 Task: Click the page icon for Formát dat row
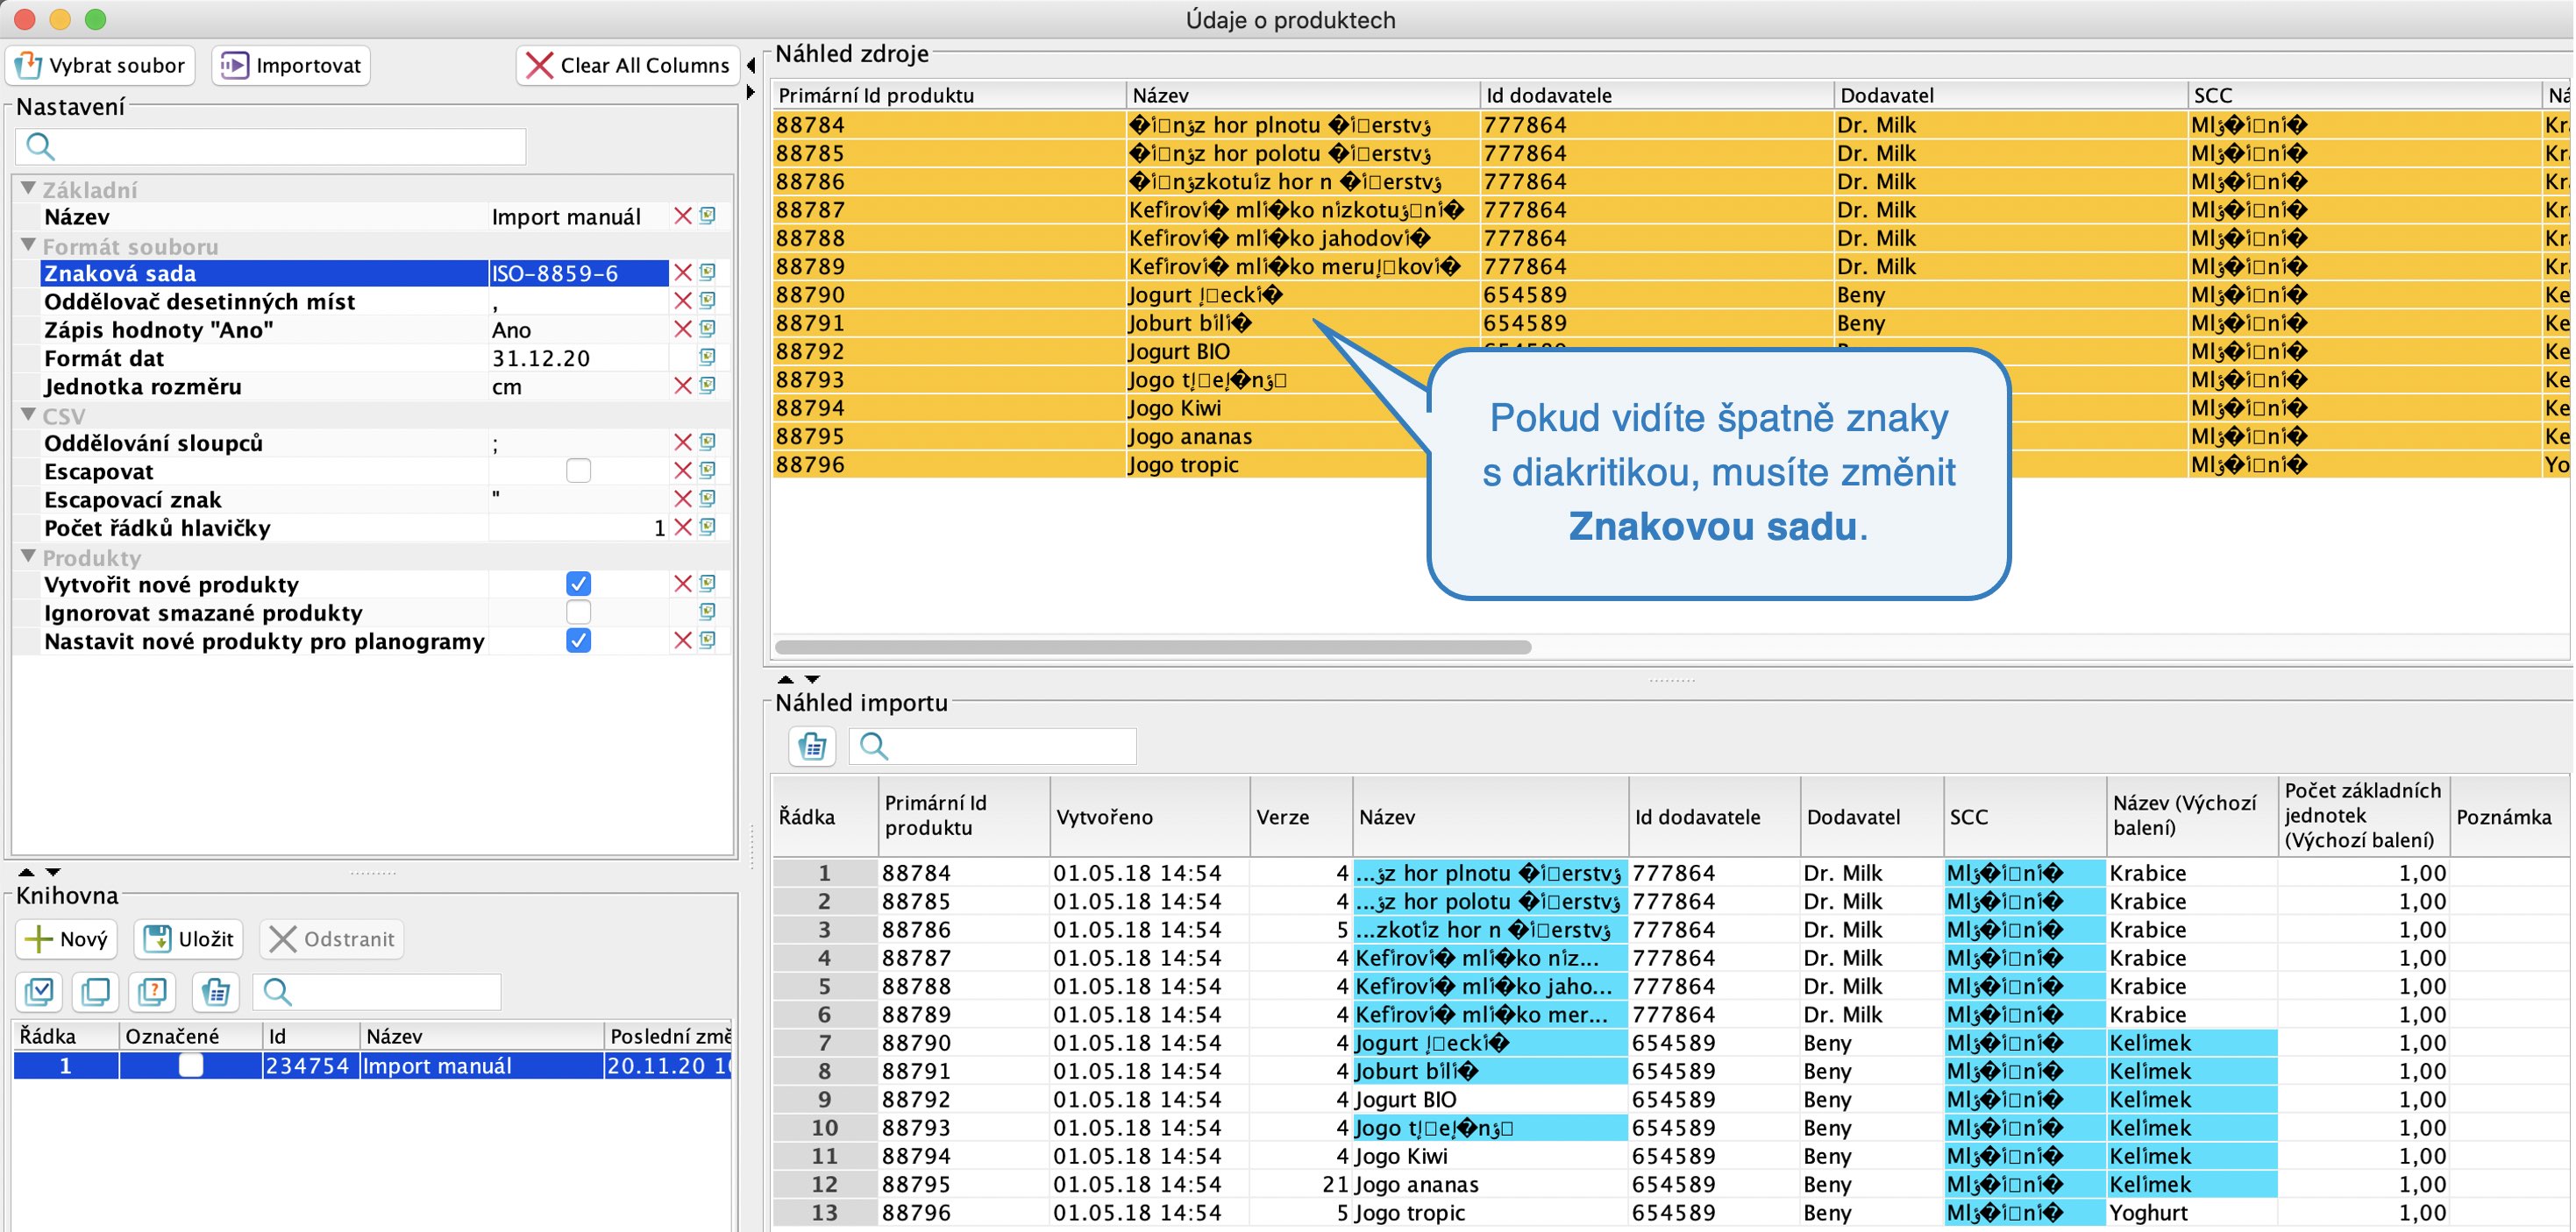pos(708,358)
